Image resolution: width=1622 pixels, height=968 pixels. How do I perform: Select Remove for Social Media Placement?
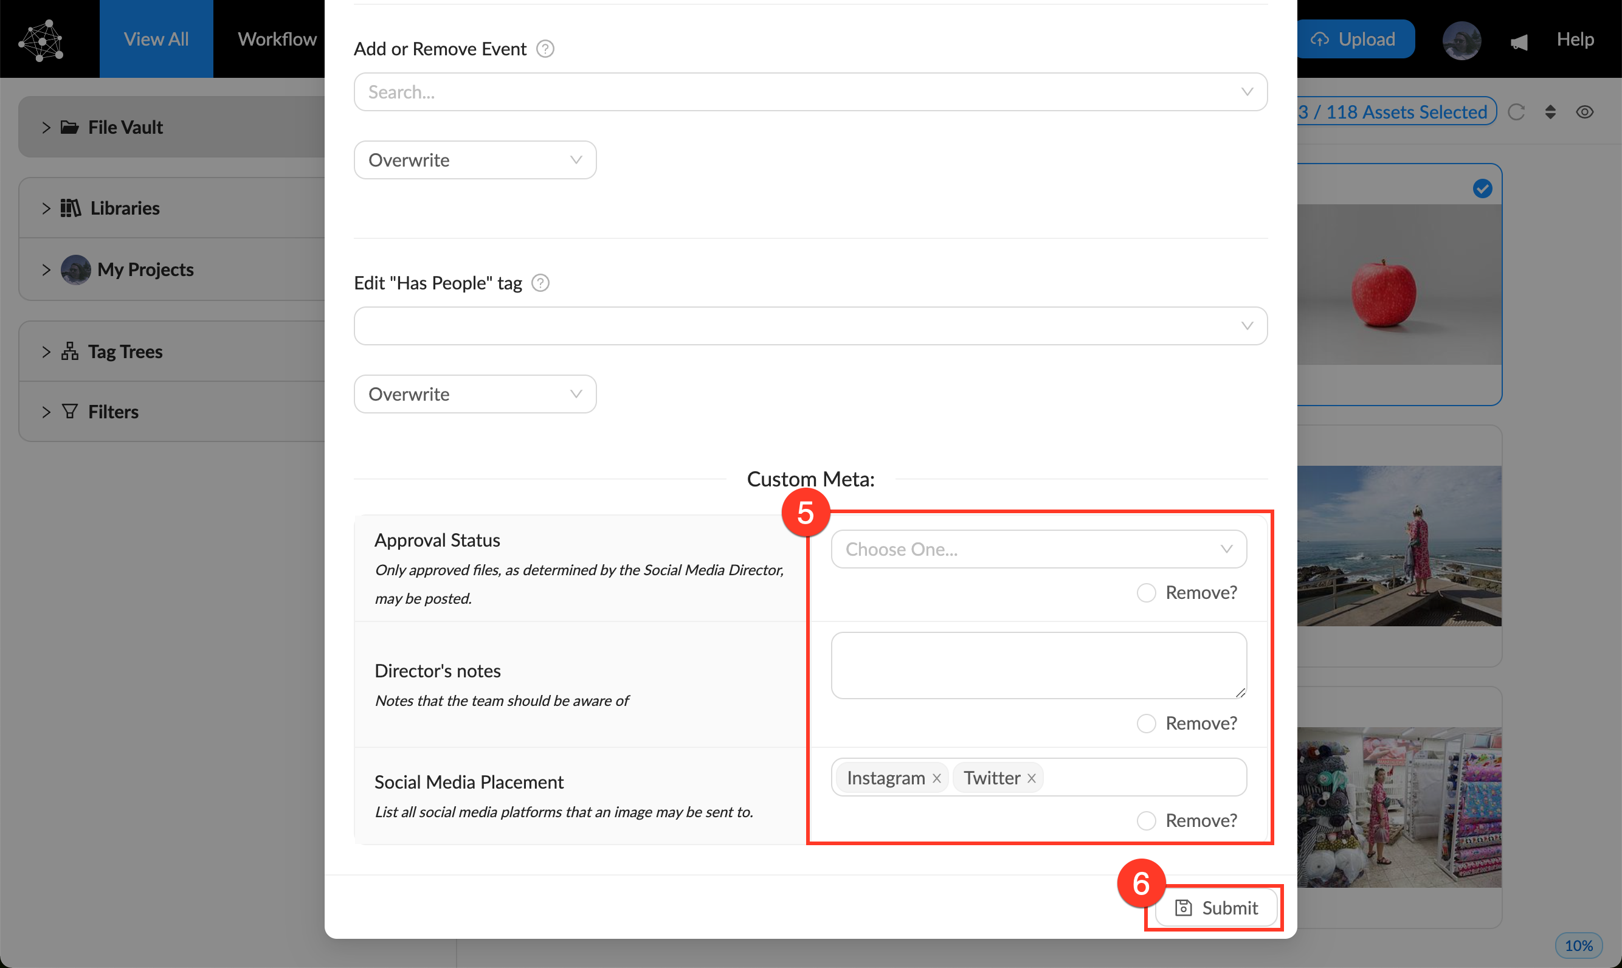coord(1146,821)
